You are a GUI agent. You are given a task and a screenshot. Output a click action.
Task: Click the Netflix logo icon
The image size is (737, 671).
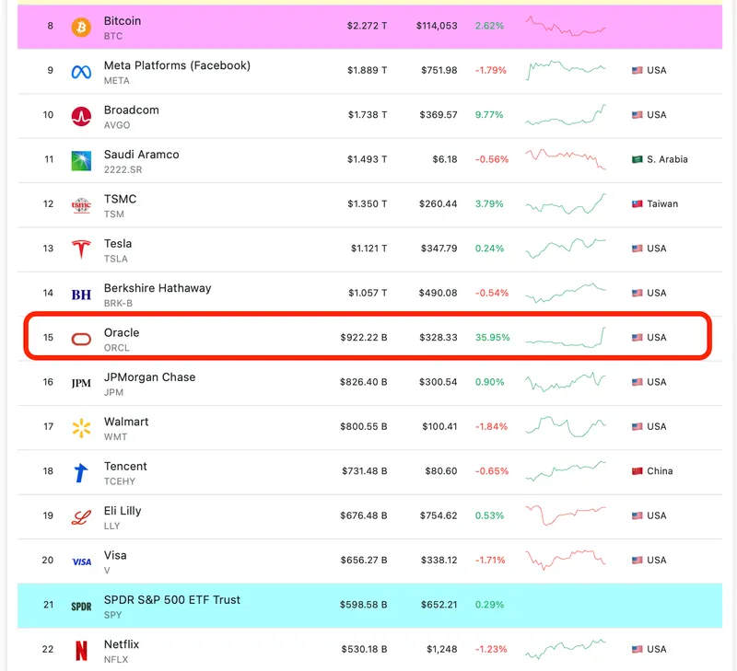coord(81,651)
